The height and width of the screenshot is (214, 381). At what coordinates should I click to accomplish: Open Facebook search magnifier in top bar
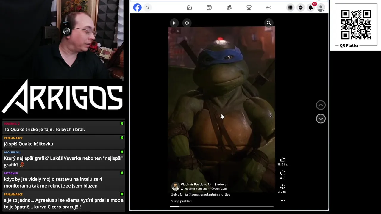[x=147, y=7]
